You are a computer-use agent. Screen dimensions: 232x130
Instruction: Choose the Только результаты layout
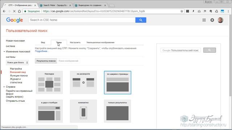coord(117,111)
